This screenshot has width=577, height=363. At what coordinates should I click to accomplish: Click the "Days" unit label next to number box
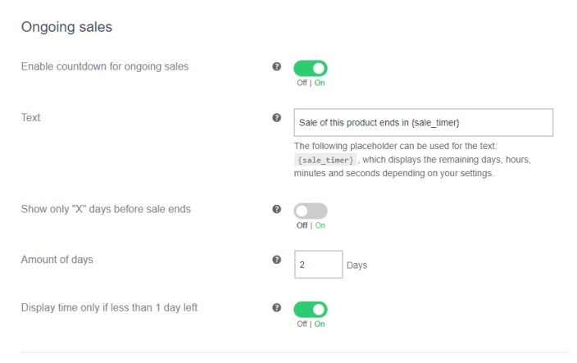click(x=357, y=265)
